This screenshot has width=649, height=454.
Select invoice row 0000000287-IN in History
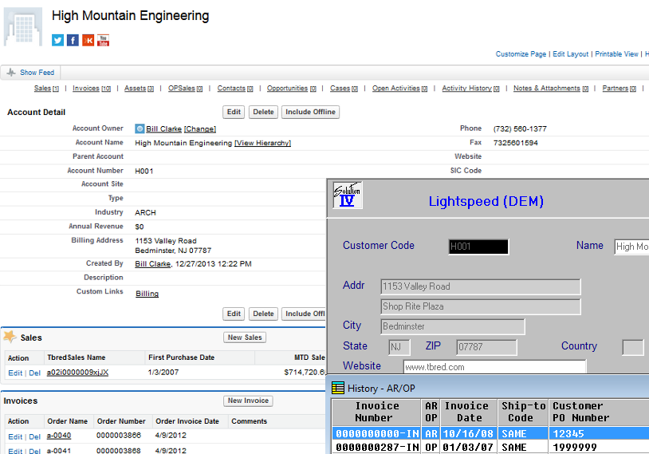376,448
